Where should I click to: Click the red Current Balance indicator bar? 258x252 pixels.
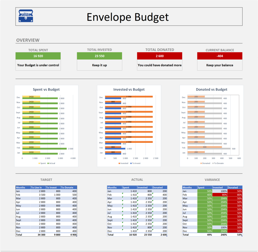219,56
